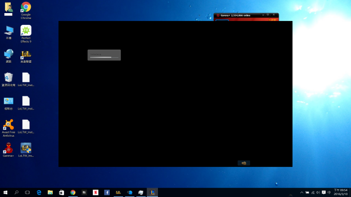Screen dimensions: 351x197
Task: Click the Initializing progress bar
Action: [x=104, y=57]
